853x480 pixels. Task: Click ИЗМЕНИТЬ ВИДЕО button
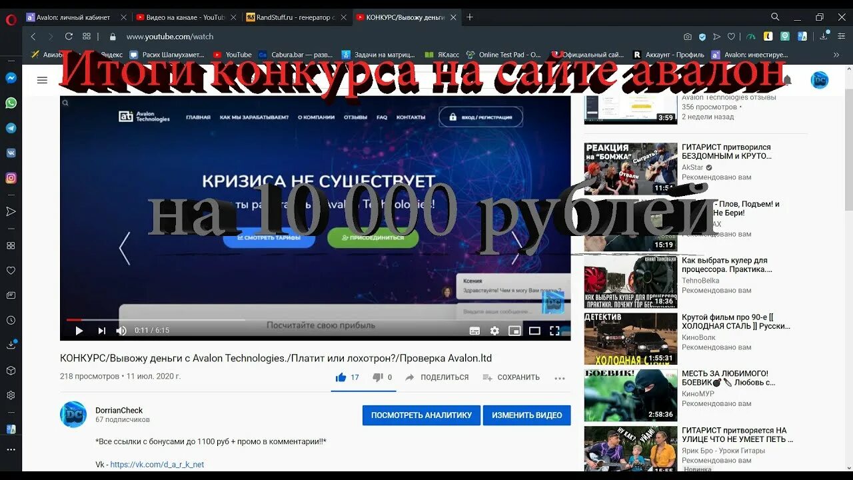click(x=526, y=415)
